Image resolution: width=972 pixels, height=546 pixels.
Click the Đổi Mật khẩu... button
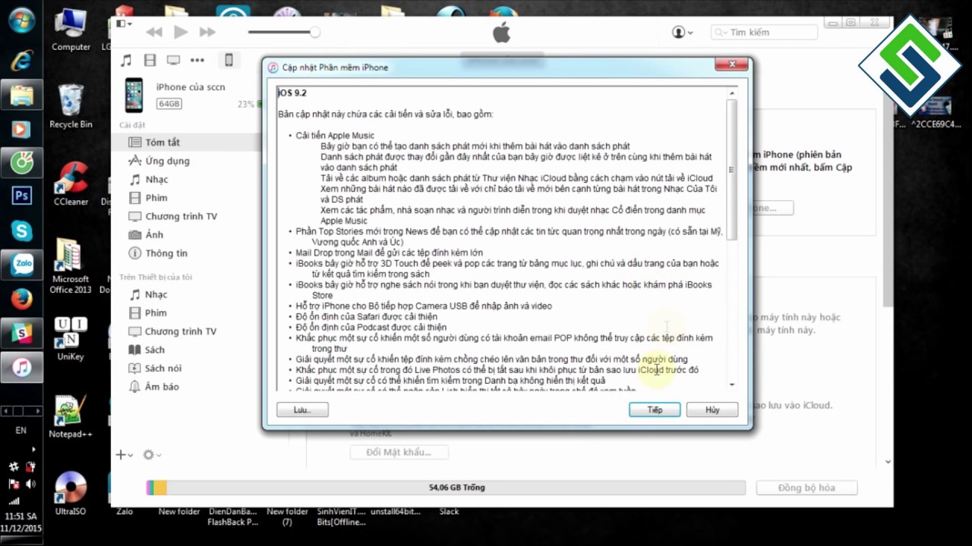click(x=399, y=452)
